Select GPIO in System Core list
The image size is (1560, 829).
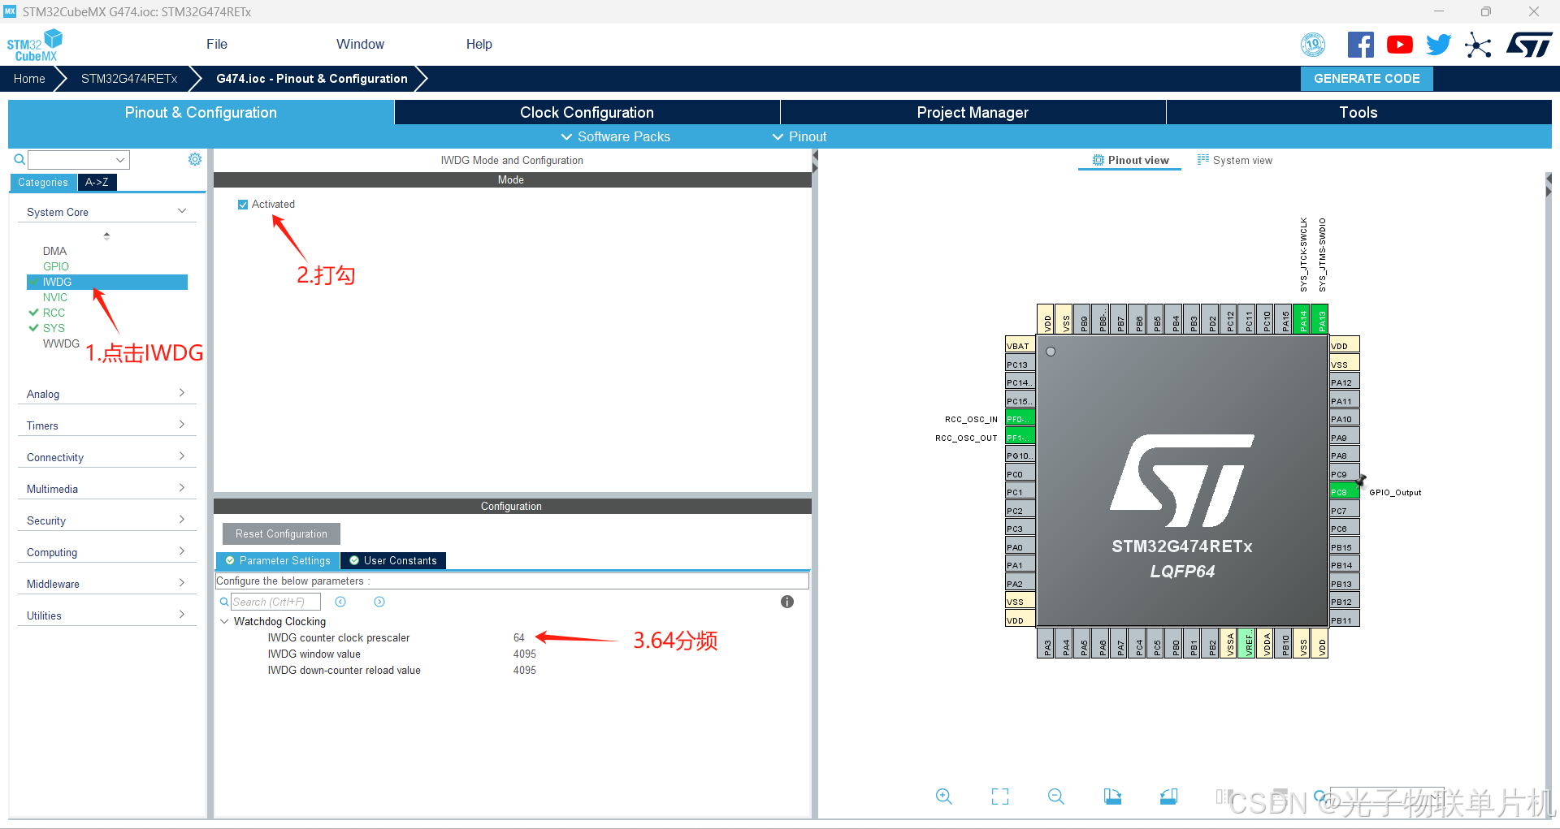pyautogui.click(x=56, y=266)
